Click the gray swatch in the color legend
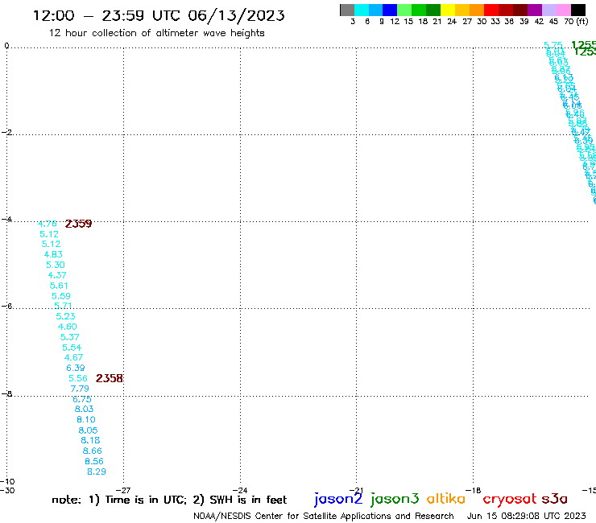The height and width of the screenshot is (523, 596). [x=347, y=10]
